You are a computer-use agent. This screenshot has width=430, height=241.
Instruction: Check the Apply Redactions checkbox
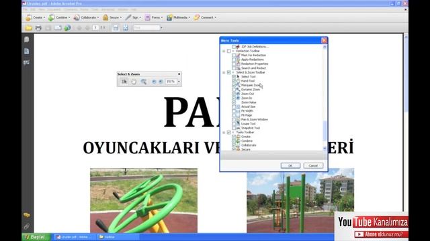pyautogui.click(x=234, y=60)
